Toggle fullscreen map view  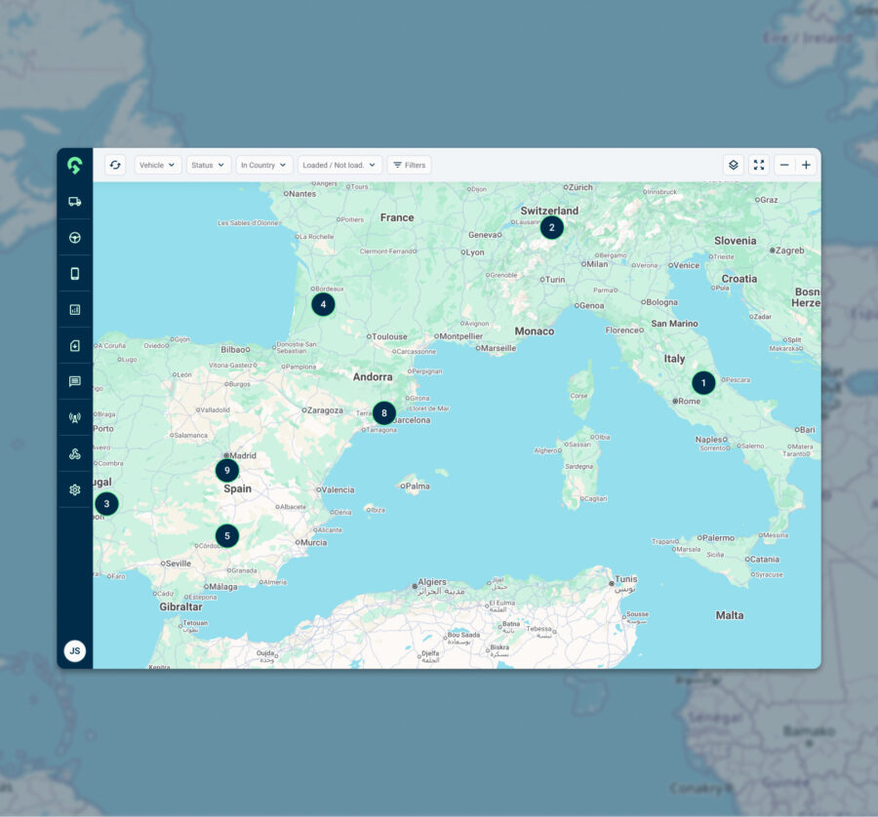coord(759,165)
